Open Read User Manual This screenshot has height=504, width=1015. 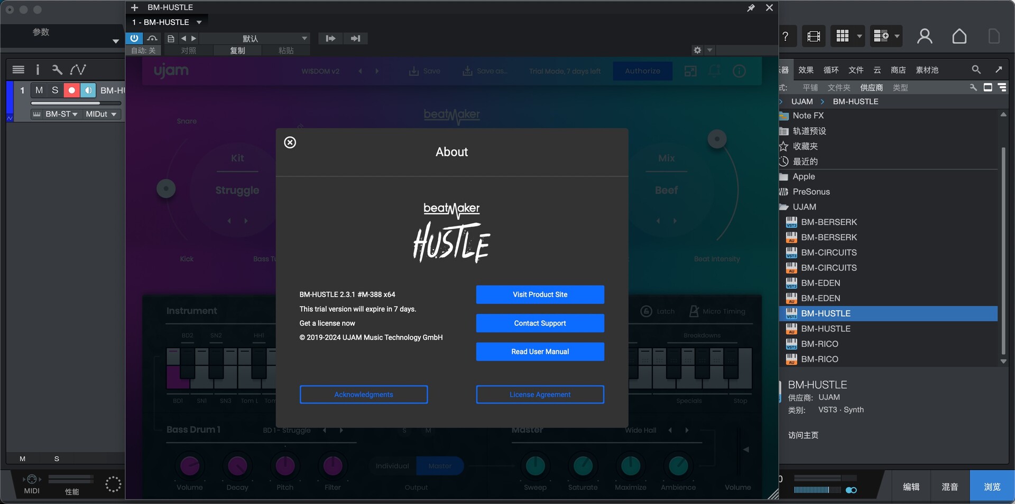coord(540,351)
